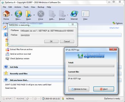Click OK in the TAR32.DLL dialog

point(51,42)
